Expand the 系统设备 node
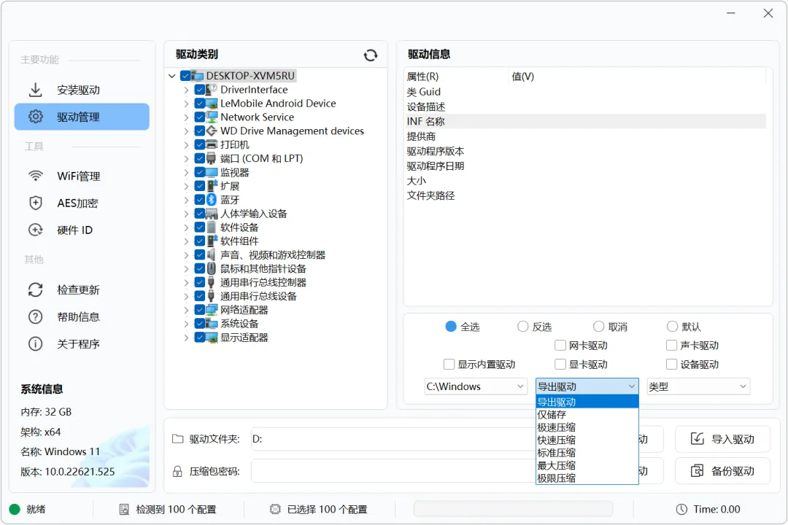This screenshot has width=788, height=525. (186, 324)
